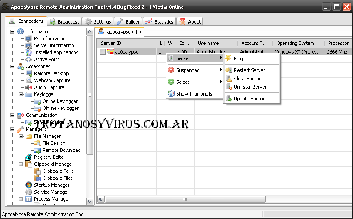Select the Connections tab
353x219 pixels.
point(26,21)
